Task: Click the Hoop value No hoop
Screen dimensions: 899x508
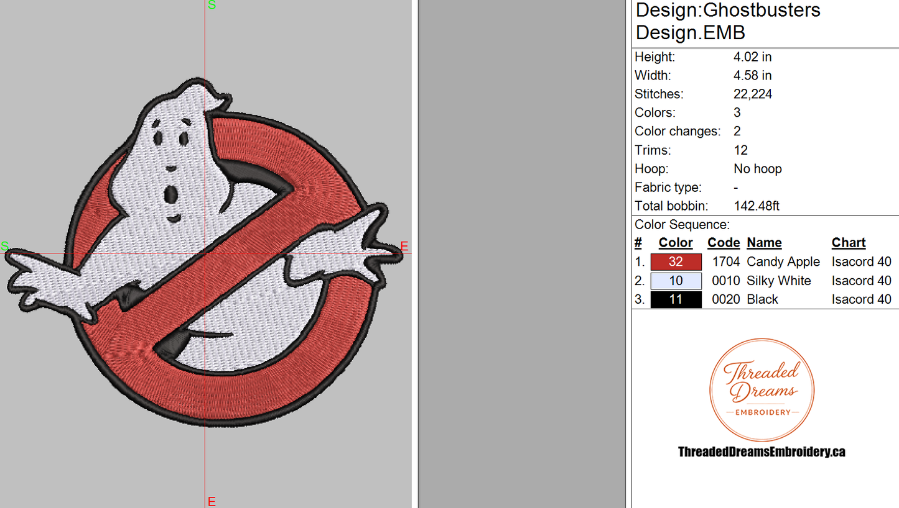Action: point(758,168)
